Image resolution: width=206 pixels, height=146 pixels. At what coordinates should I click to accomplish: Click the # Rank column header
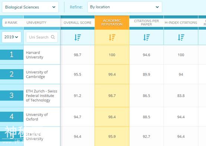(x=11, y=23)
